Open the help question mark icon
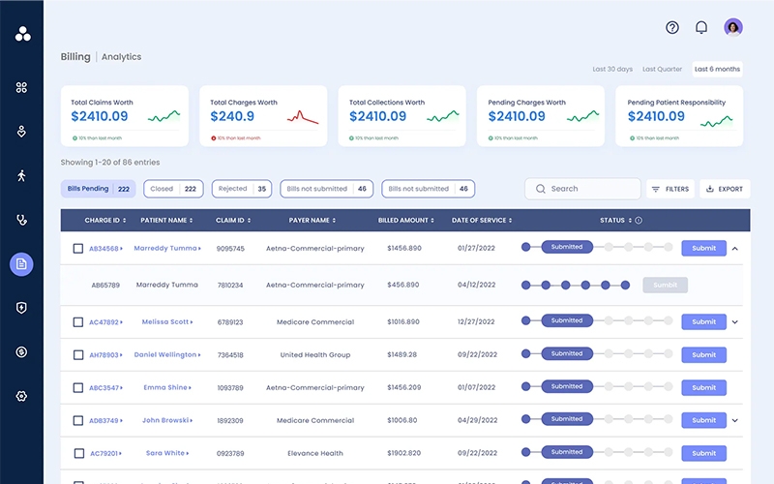This screenshot has height=484, width=774. 672,28
